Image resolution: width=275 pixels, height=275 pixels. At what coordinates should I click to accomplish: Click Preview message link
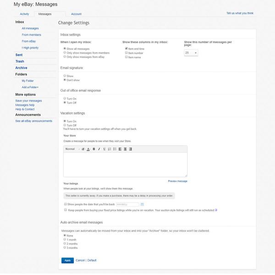point(178,181)
